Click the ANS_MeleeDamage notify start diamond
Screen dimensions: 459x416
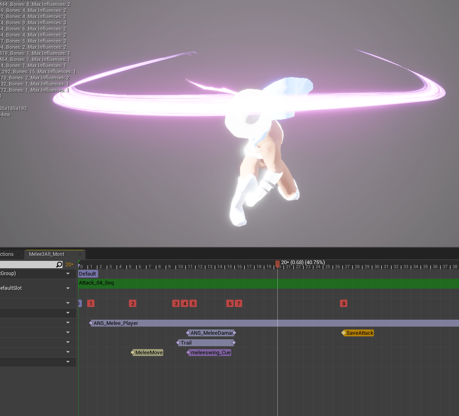pos(188,333)
